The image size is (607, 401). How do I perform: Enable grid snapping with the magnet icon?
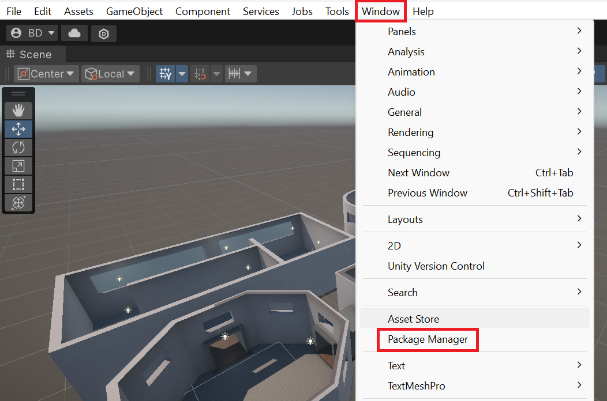201,74
